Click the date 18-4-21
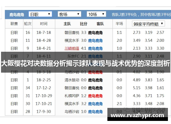171x124 pixels. tap(44, 48)
